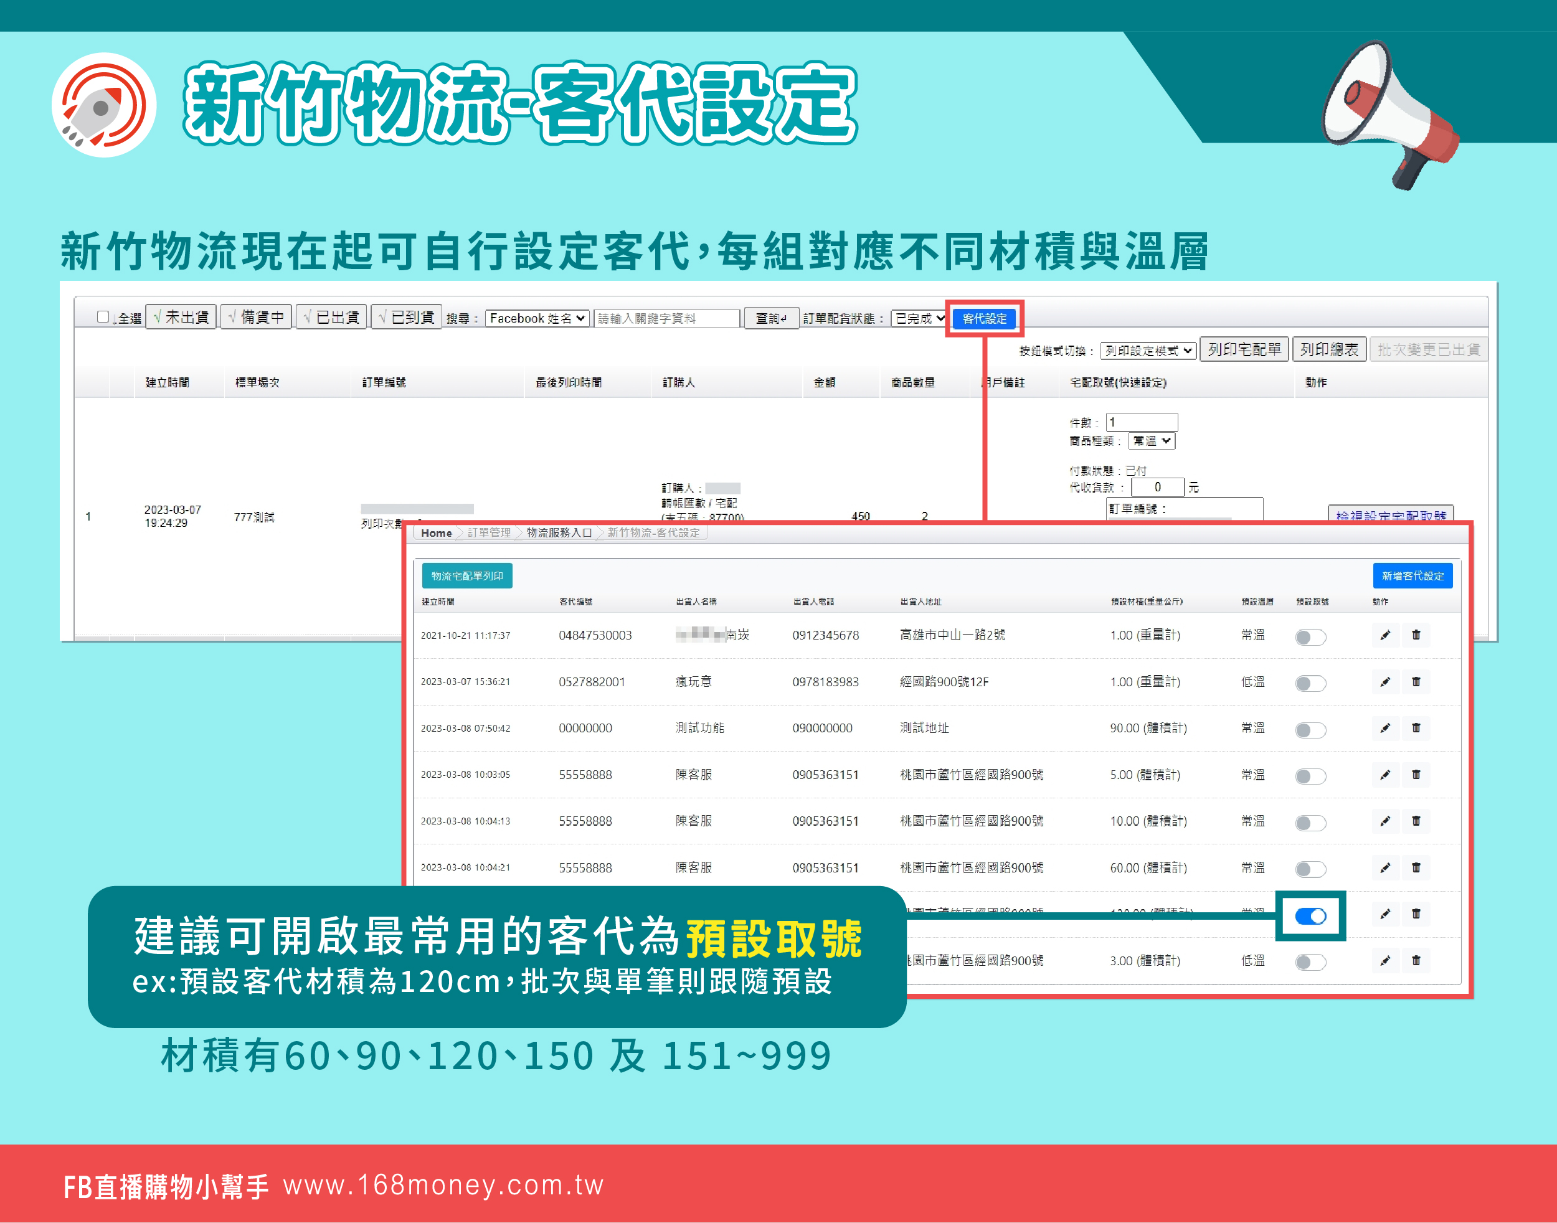Click 新增客代設定 button
This screenshot has width=1557, height=1223.
pyautogui.click(x=1413, y=576)
